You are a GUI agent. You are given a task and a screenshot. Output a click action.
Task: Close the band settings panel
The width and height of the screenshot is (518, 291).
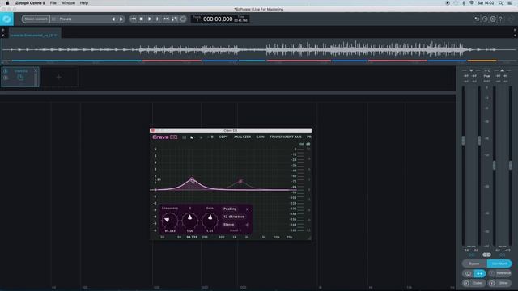247,209
